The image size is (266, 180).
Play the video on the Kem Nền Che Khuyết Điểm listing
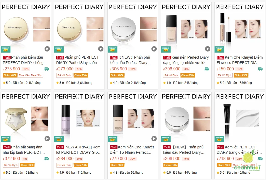[154, 138]
